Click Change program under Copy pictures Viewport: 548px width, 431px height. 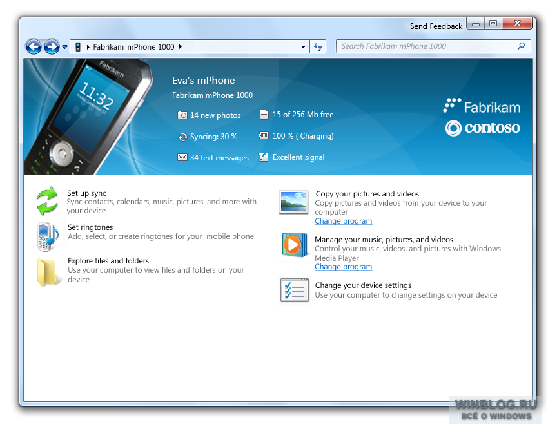click(x=343, y=221)
